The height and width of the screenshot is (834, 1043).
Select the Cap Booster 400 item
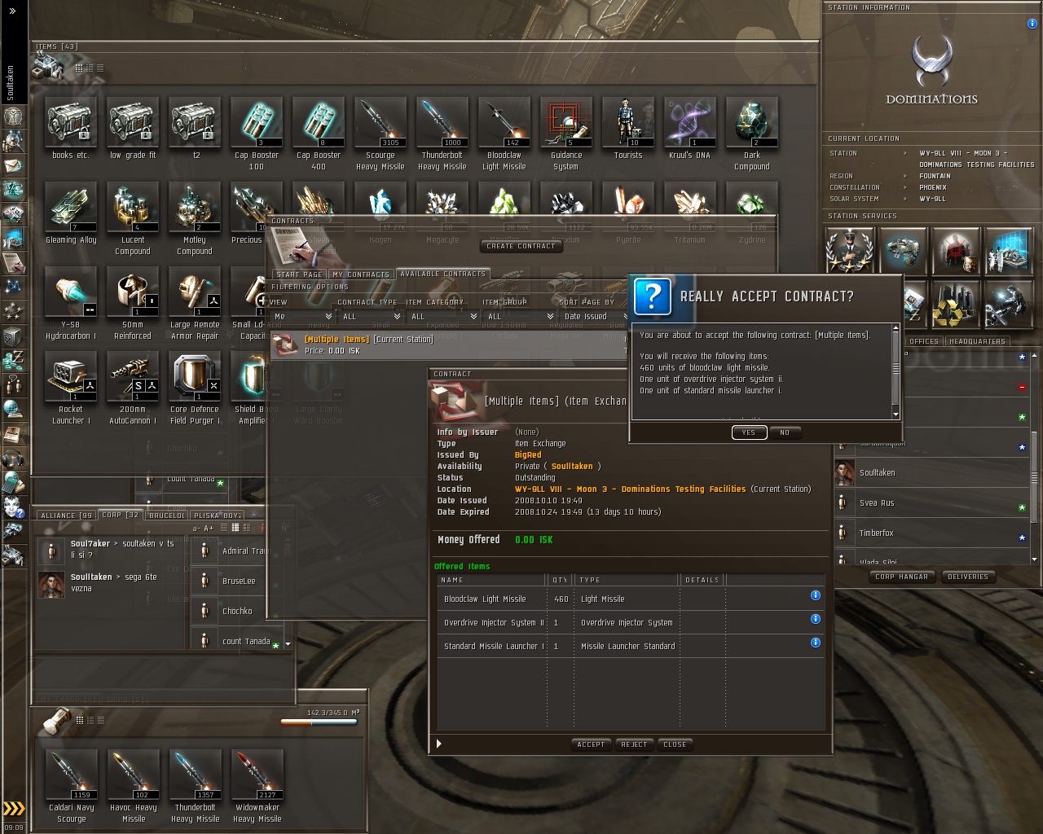point(319,134)
